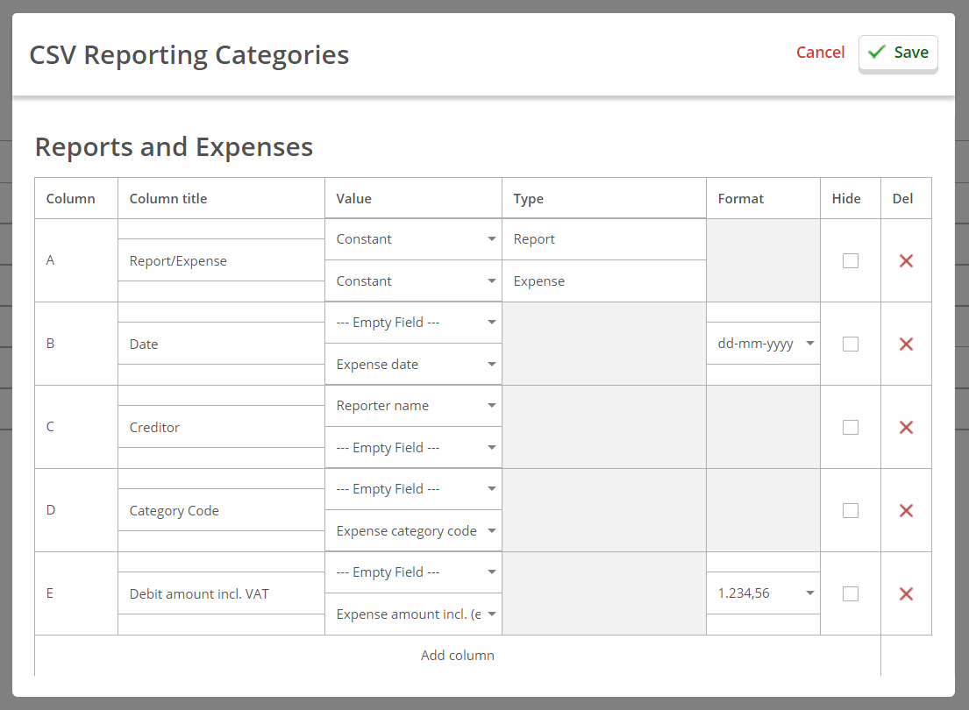
Task: Tick Hide checkbox for Date column
Action: click(851, 344)
